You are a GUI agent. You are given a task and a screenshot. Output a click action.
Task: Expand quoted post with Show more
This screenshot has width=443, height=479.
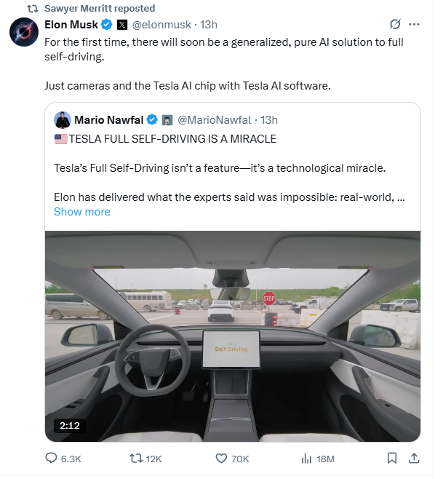[82, 212]
